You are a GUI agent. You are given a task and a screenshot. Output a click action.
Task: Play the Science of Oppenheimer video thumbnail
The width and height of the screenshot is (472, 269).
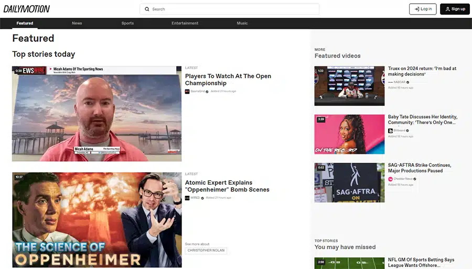point(97,220)
